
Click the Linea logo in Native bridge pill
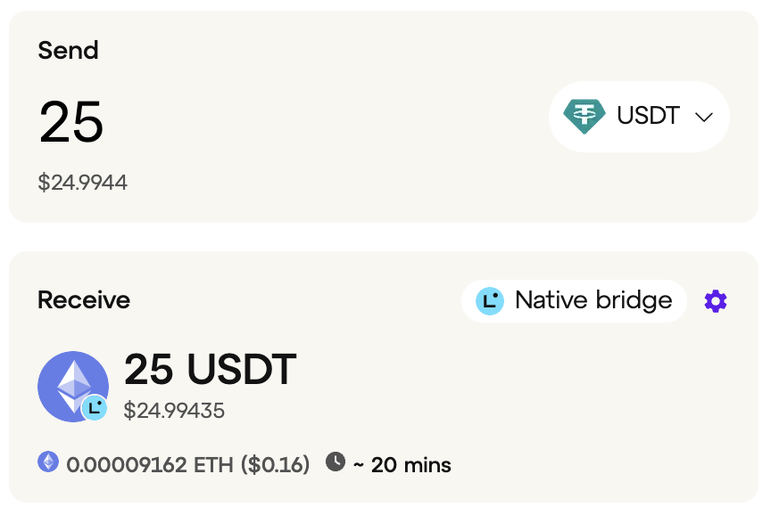coord(490,301)
